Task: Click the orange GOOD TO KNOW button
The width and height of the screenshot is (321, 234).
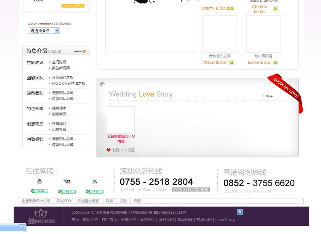Action: coord(73,6)
